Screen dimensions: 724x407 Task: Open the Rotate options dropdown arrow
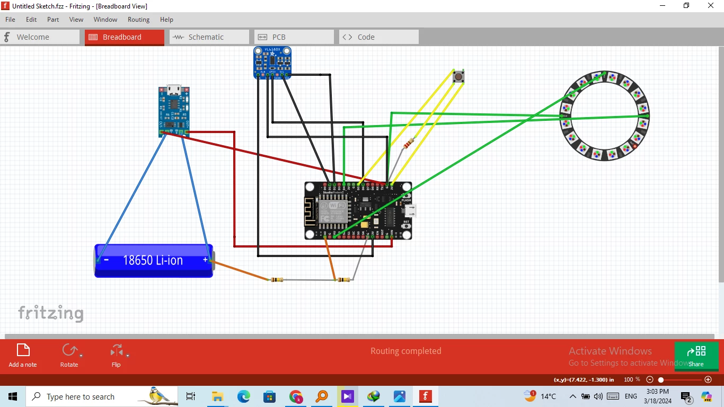[x=81, y=356]
